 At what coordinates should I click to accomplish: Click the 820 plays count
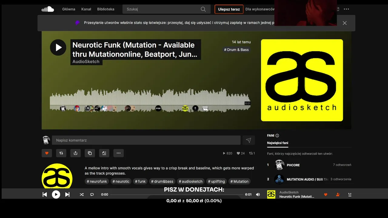point(227,153)
